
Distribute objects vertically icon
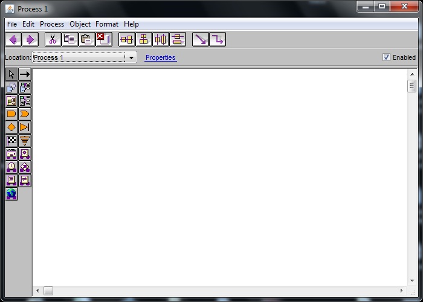(178, 40)
